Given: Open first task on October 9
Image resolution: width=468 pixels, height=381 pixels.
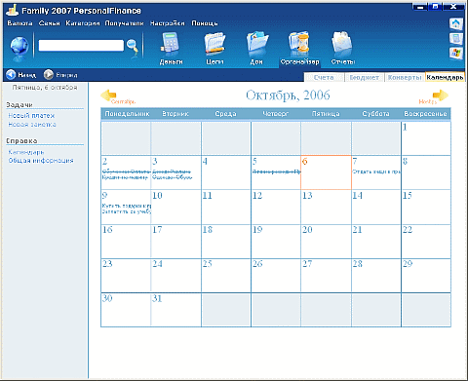Looking at the screenshot, I should point(127,206).
